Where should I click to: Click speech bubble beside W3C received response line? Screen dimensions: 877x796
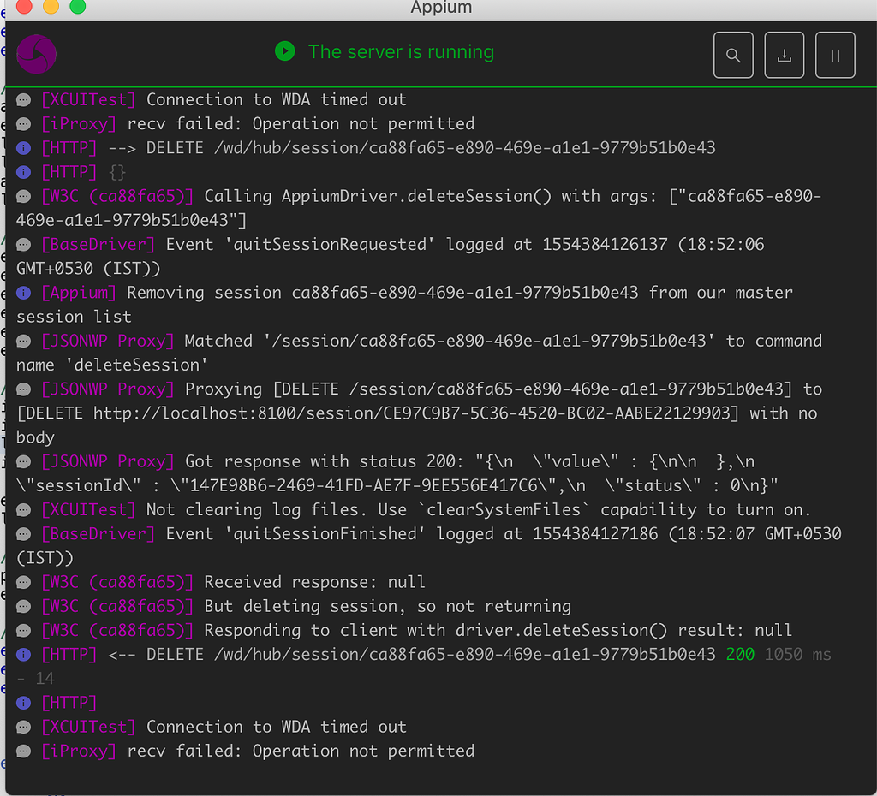pyautogui.click(x=23, y=581)
